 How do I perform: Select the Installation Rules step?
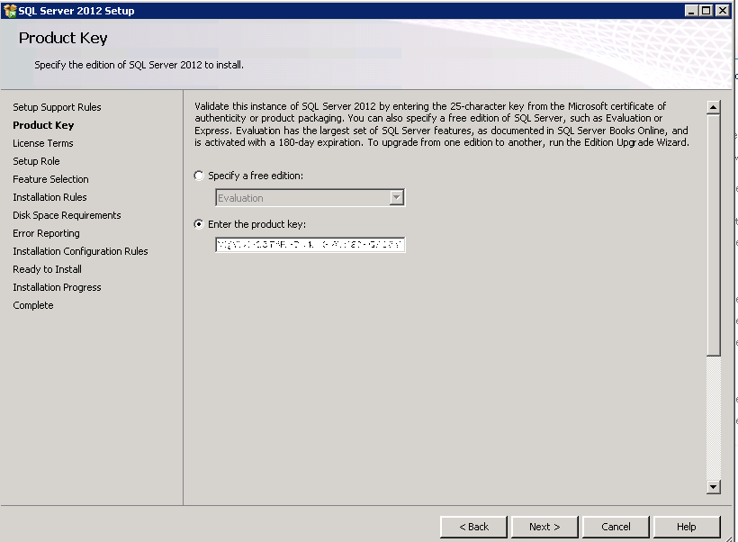click(49, 197)
